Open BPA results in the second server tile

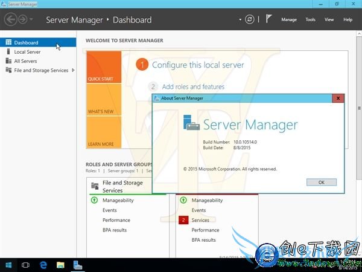coord(203,240)
